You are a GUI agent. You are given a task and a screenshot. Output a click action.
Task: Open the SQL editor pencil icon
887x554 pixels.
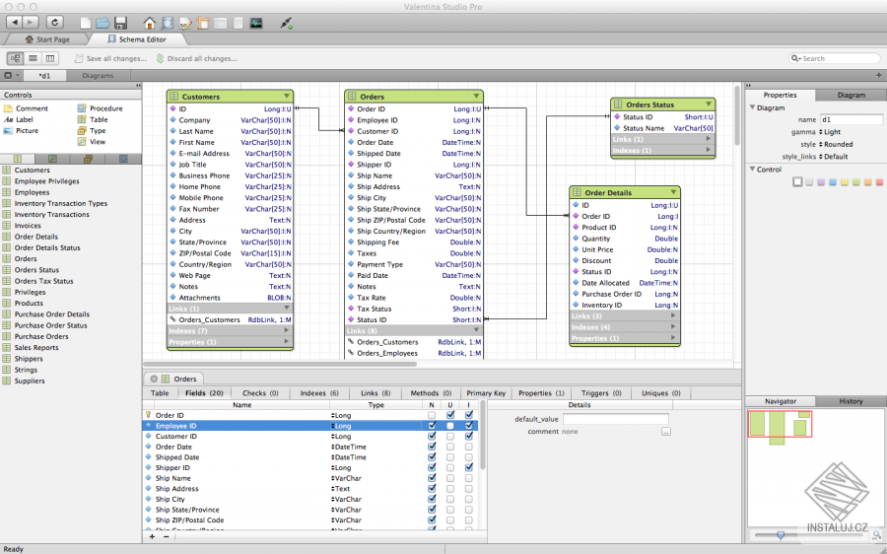tap(185, 24)
